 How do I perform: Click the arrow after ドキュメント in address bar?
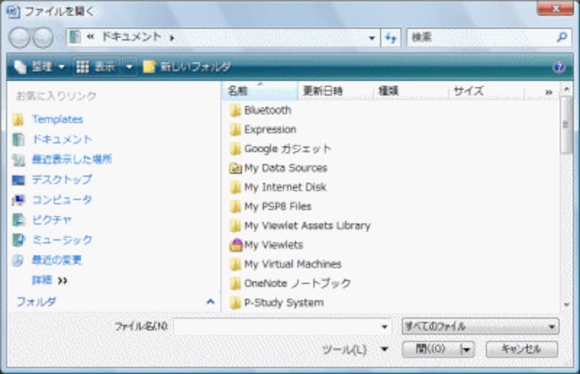pyautogui.click(x=172, y=38)
